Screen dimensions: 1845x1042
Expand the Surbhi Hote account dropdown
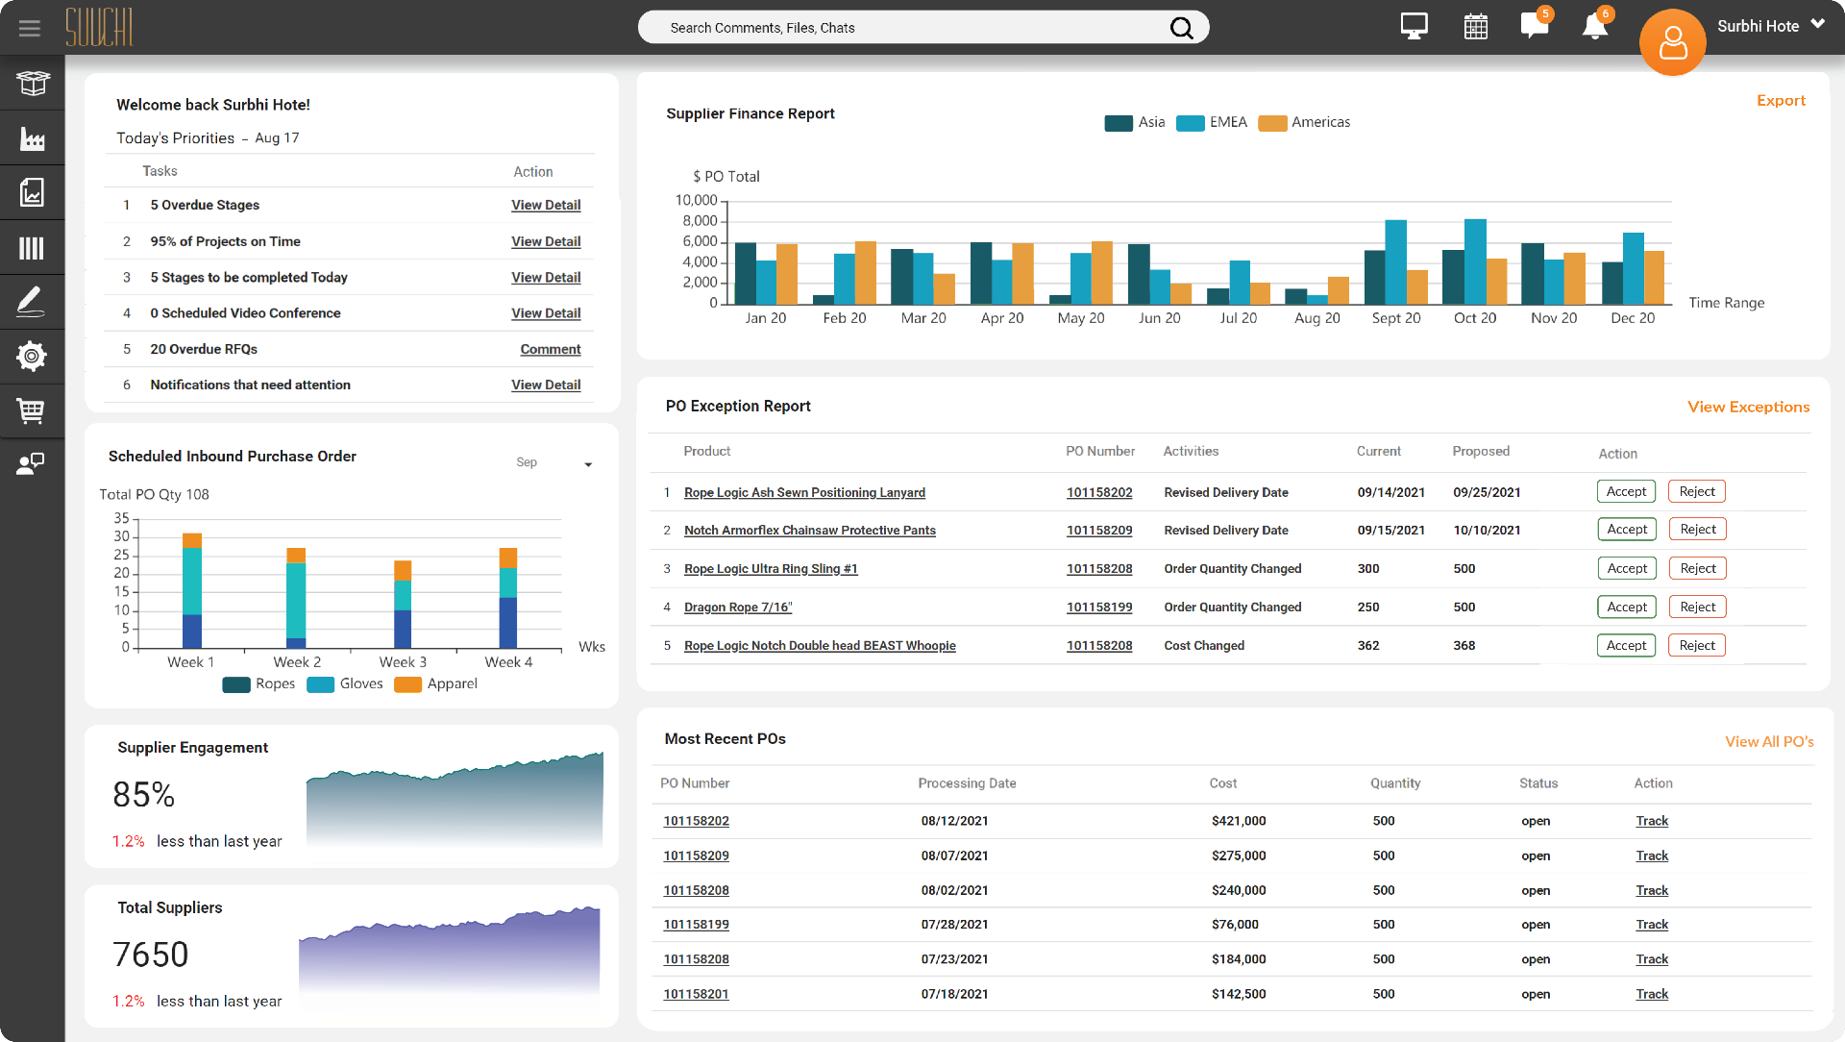(1818, 24)
